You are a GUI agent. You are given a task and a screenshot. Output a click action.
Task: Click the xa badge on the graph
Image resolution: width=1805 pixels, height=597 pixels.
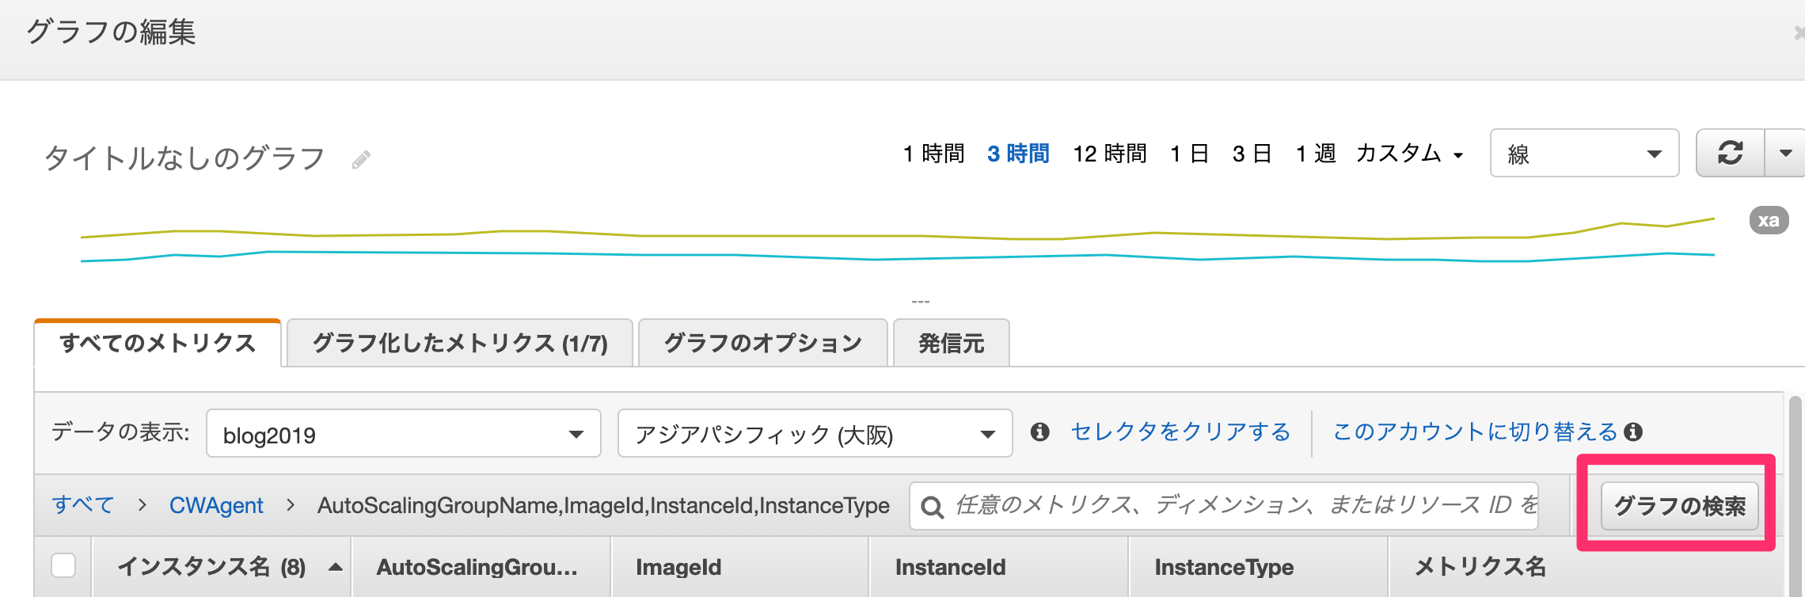coord(1769,220)
